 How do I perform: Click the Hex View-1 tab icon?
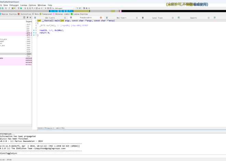[107, 18]
